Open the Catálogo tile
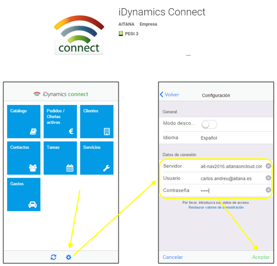This screenshot has width=277, height=266. [23, 121]
